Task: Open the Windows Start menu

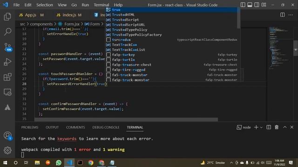Action: tap(5, 163)
